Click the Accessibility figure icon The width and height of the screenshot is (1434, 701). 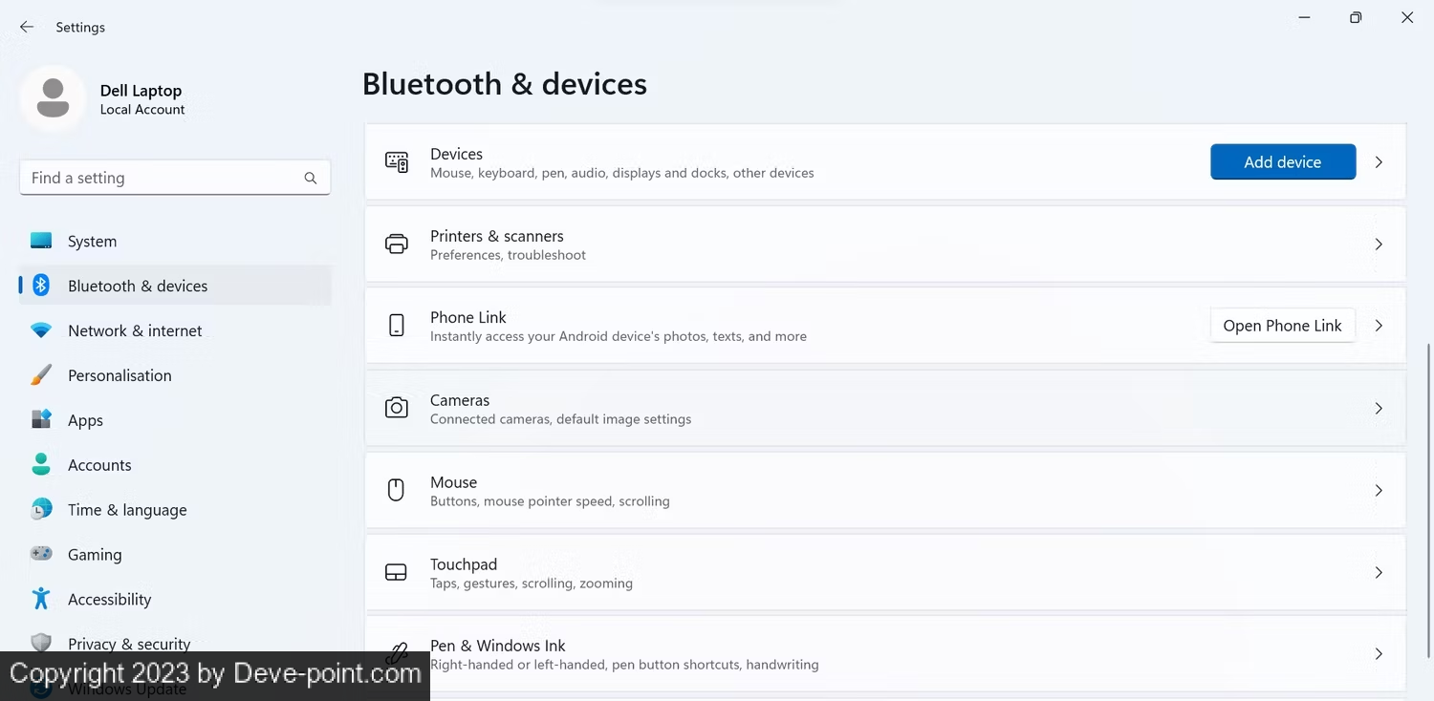tap(41, 599)
